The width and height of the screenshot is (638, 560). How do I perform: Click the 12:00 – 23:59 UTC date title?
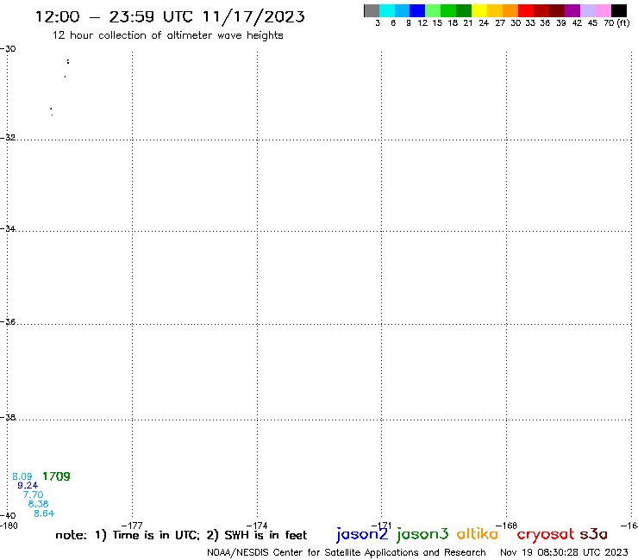tap(170, 17)
